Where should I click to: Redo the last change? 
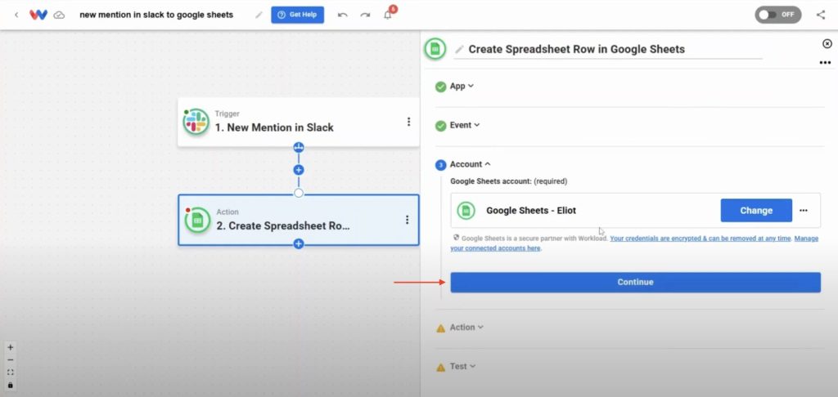pos(365,15)
